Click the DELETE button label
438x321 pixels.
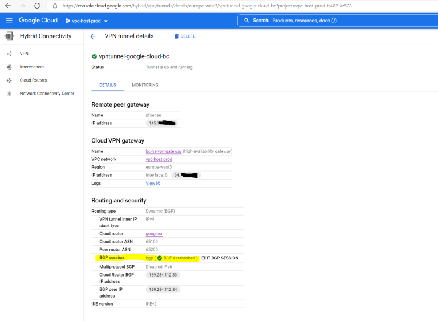point(188,36)
